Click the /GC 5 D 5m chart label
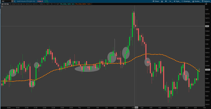The width and height of the screenshot is (211, 109). [5, 4]
